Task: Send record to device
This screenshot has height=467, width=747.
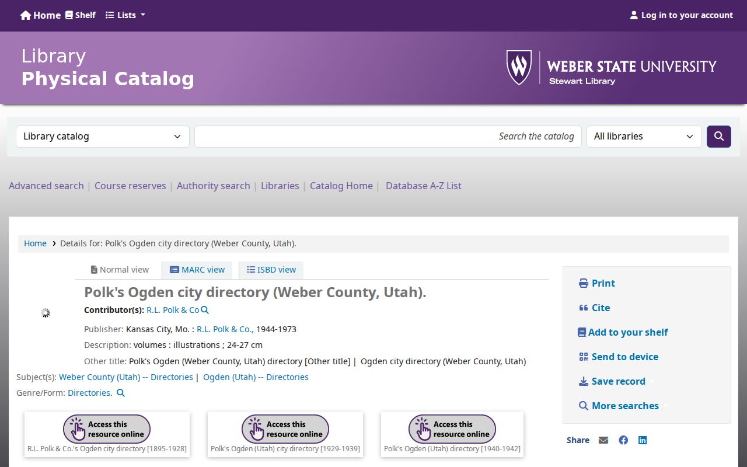Action: coord(618,357)
